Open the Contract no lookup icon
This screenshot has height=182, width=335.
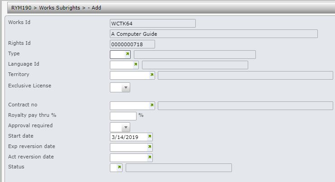[152, 105]
